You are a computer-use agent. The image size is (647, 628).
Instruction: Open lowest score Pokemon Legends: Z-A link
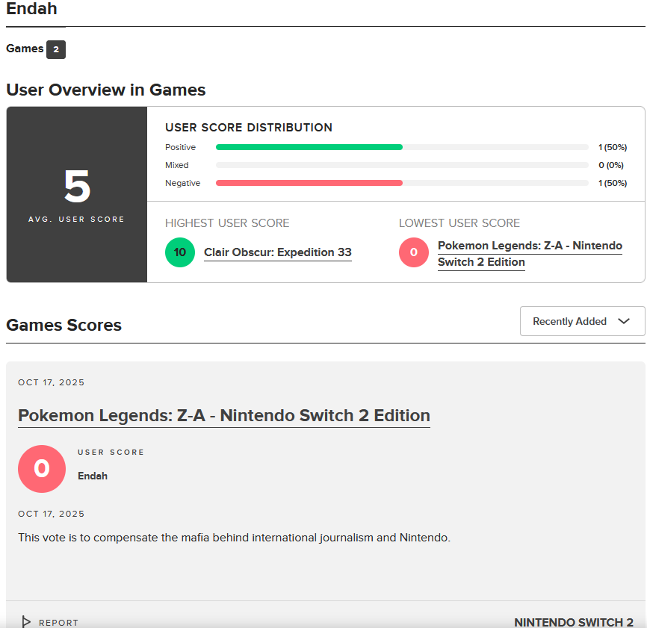530,254
